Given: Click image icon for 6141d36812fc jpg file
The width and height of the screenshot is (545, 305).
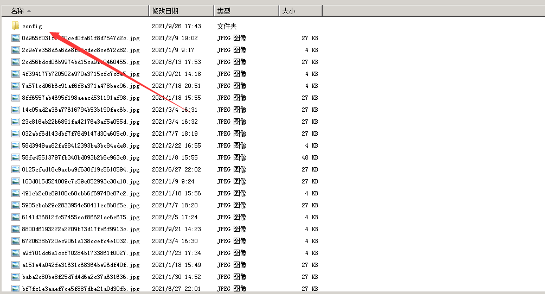Looking at the screenshot, I should coord(16,217).
